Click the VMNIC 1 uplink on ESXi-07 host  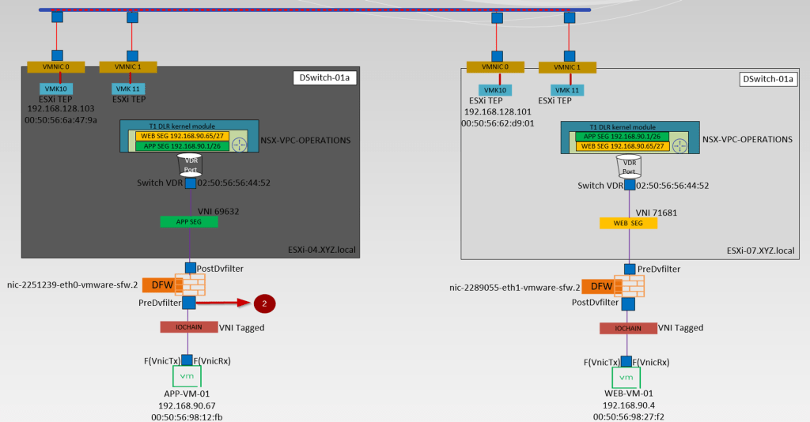click(567, 68)
